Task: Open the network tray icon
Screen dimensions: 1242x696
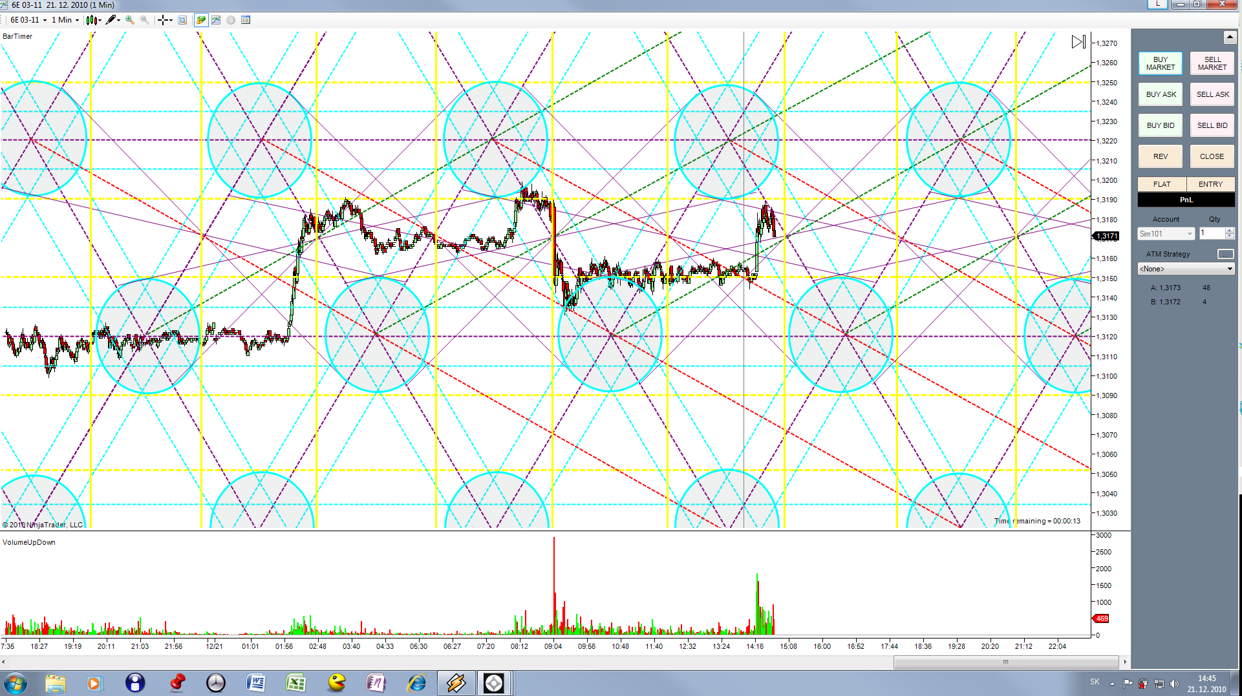Action: (1159, 683)
